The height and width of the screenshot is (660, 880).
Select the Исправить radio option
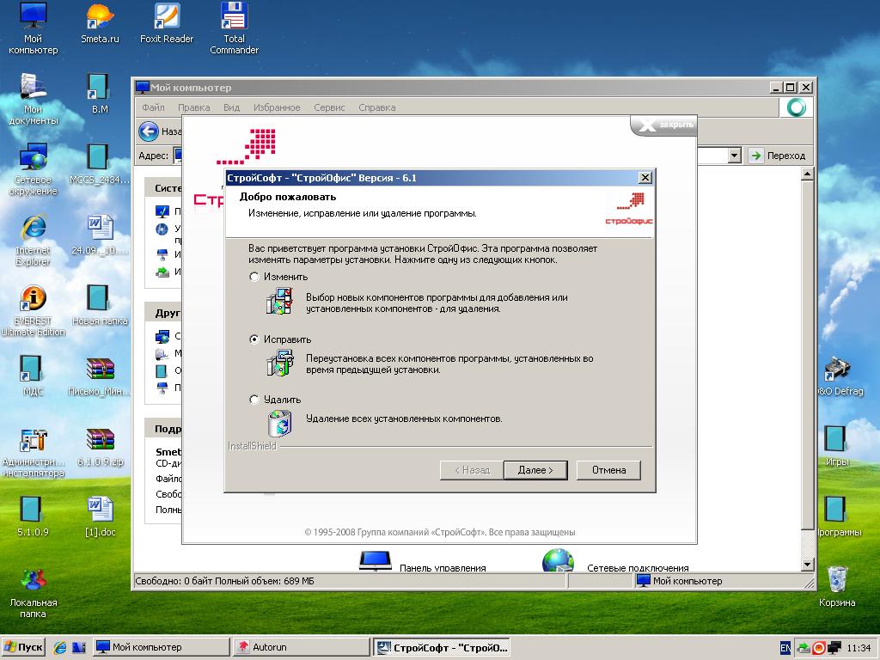click(254, 339)
